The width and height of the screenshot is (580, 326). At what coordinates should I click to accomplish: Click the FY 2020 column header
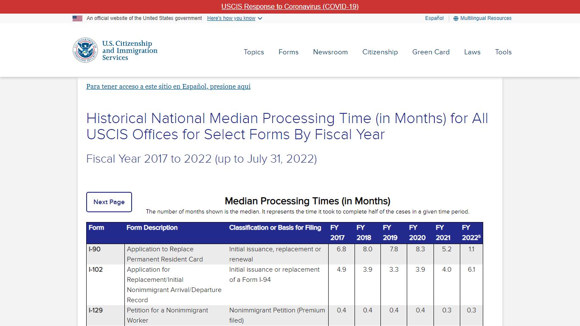click(x=420, y=233)
